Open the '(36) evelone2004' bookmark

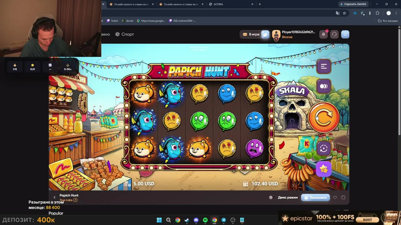click(182, 21)
